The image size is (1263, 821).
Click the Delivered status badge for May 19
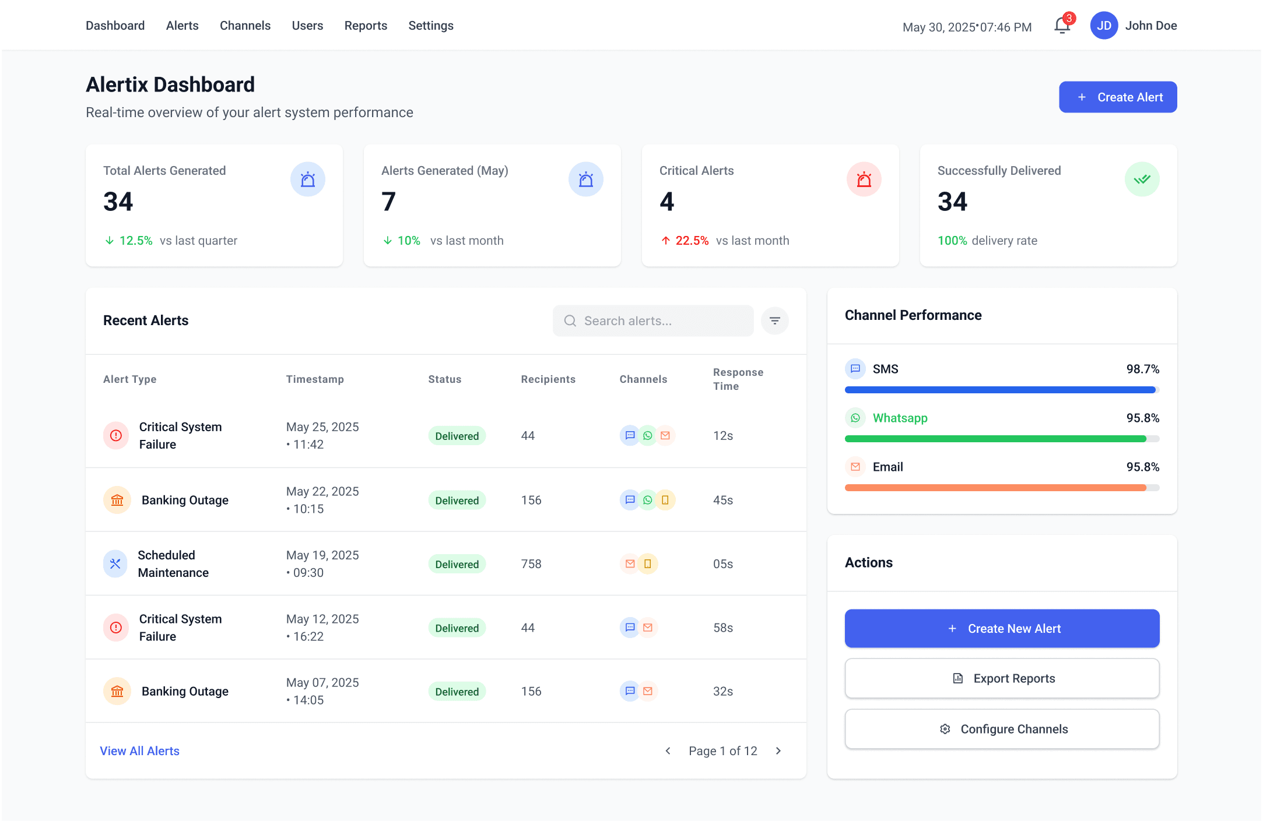[457, 564]
